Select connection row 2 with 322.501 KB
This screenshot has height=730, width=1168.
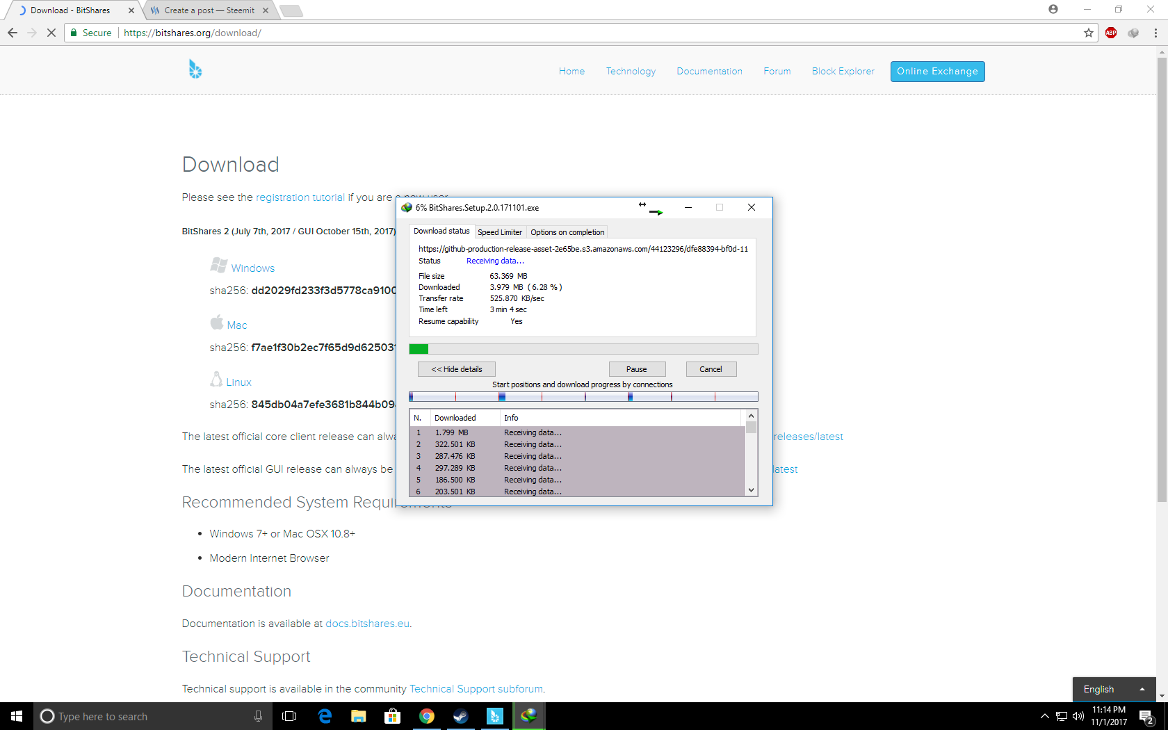tap(577, 444)
